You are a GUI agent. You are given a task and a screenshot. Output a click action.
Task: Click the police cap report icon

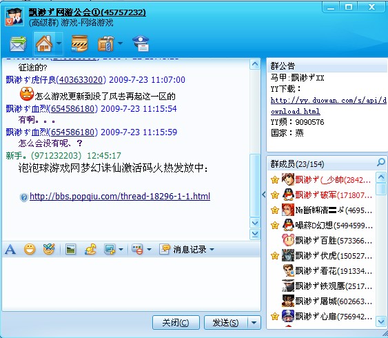click(x=141, y=43)
